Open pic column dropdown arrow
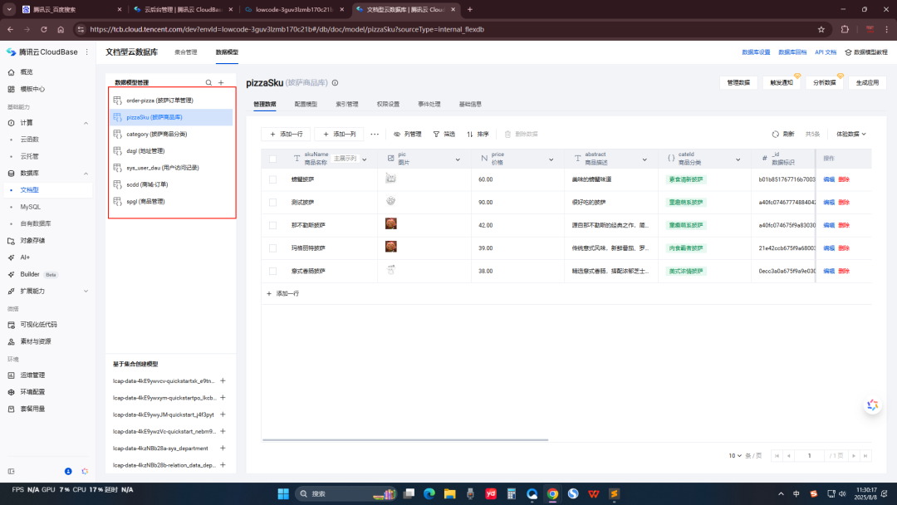 [458, 159]
